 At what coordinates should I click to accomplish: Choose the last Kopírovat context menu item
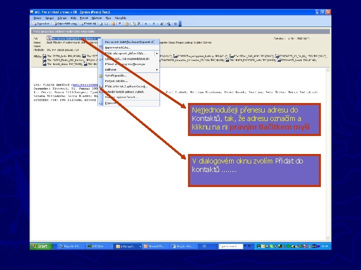[128, 103]
